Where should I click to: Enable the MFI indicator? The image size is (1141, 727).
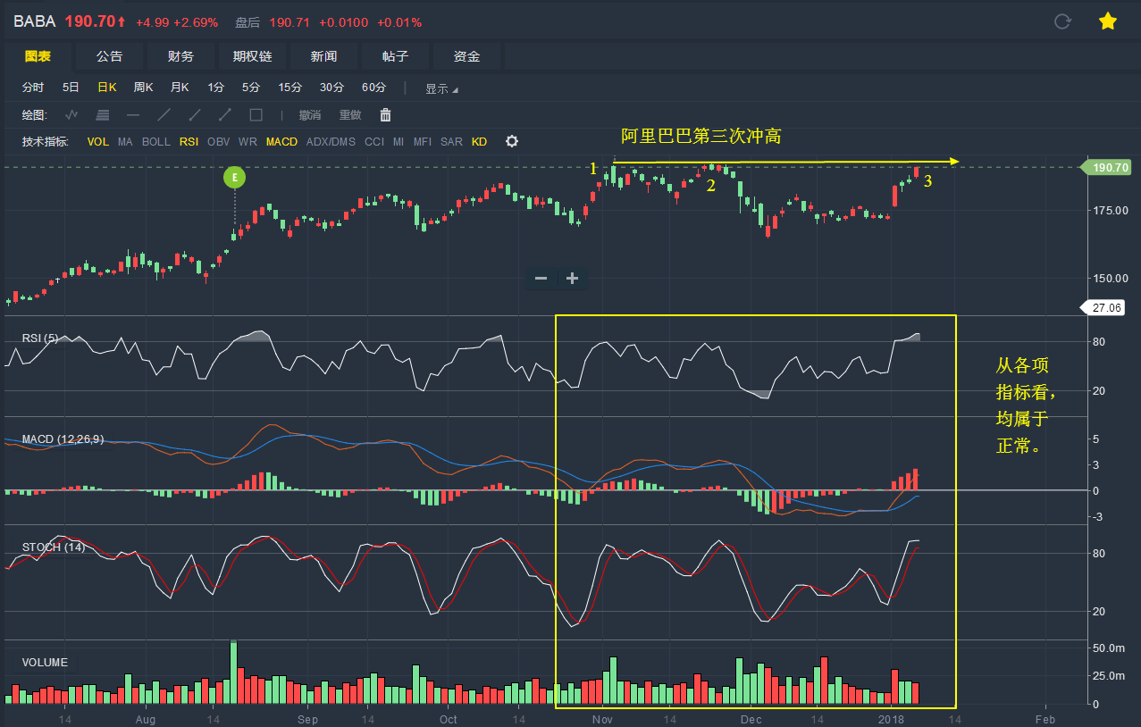coord(423,142)
